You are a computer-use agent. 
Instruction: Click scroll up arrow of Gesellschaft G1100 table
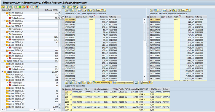click(x=144, y=20)
